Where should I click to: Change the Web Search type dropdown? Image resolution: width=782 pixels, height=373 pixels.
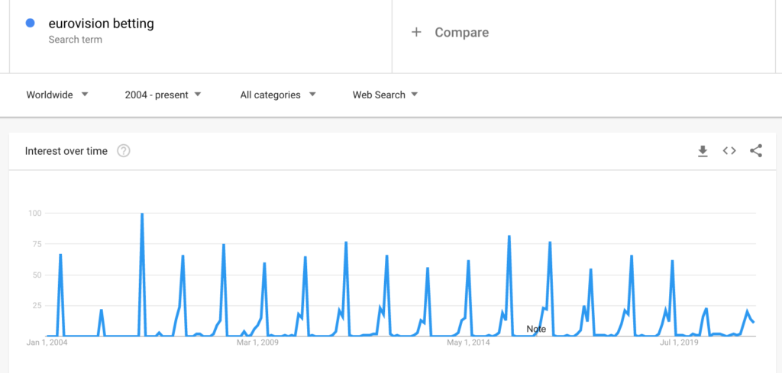(x=385, y=95)
